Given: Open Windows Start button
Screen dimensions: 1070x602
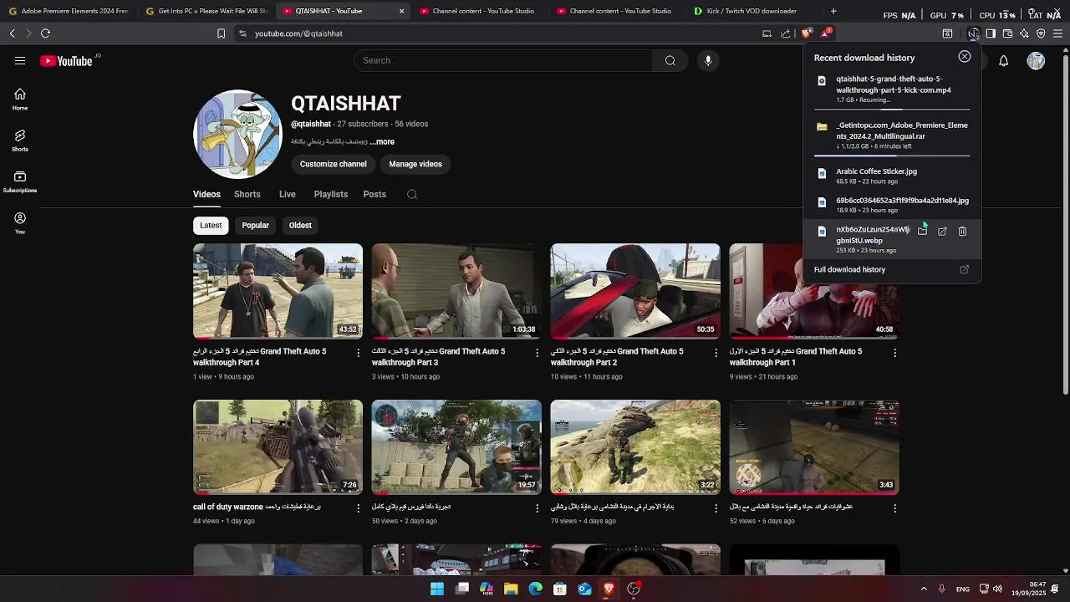Looking at the screenshot, I should click(x=437, y=589).
